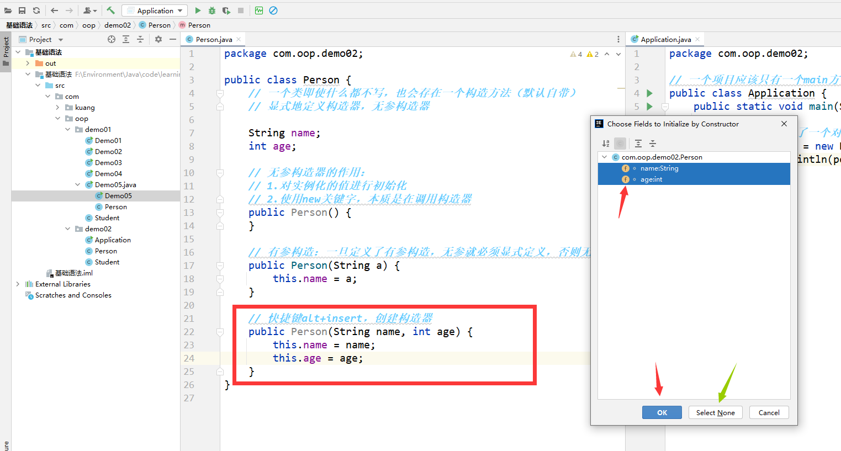Close the Person.java tab

239,39
